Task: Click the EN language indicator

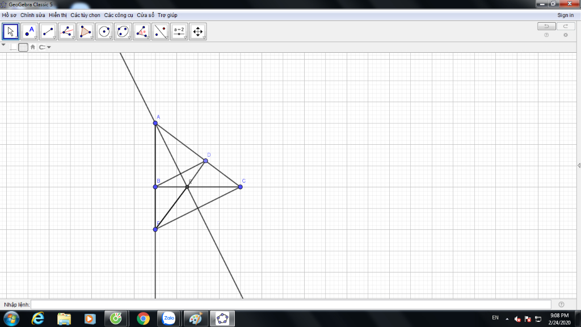Action: pyautogui.click(x=495, y=318)
